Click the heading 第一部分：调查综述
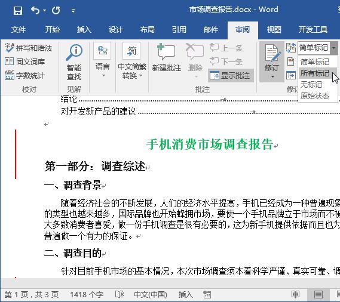 [95, 167]
